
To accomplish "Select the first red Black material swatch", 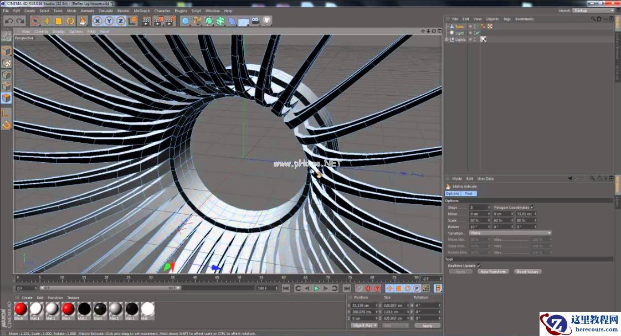I will [x=20, y=309].
